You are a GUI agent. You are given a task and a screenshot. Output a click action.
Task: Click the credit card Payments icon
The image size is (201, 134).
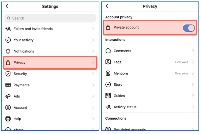point(8,85)
